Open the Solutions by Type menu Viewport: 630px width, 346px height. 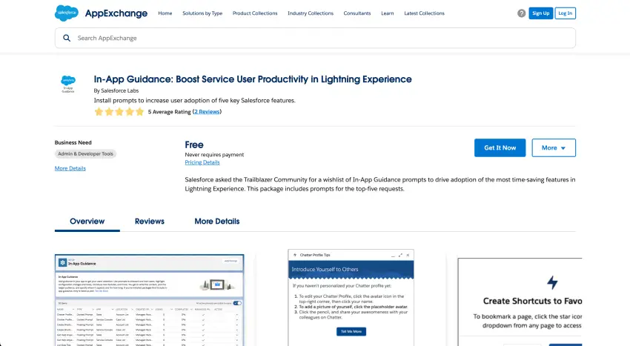pos(202,13)
